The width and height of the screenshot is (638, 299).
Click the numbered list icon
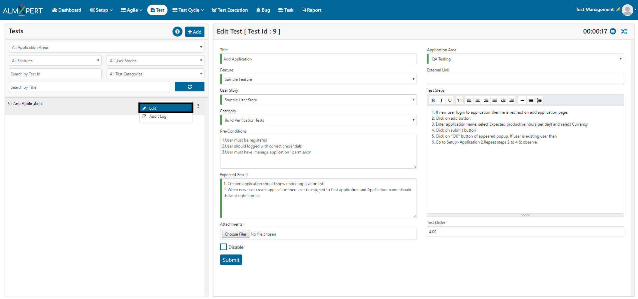coord(539,100)
